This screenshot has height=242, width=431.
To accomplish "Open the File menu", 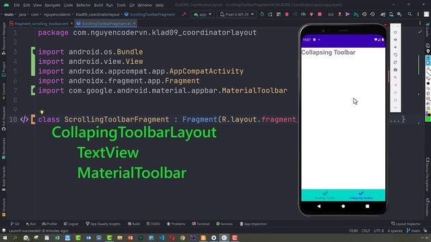I will (x=17, y=5).
